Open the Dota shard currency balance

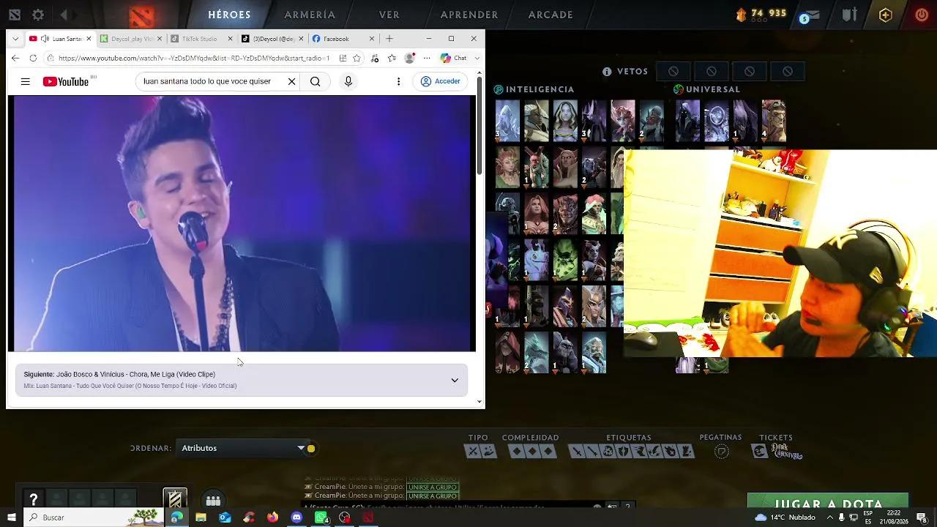(x=761, y=14)
